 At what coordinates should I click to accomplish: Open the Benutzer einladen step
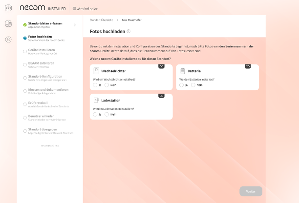coord(49,118)
